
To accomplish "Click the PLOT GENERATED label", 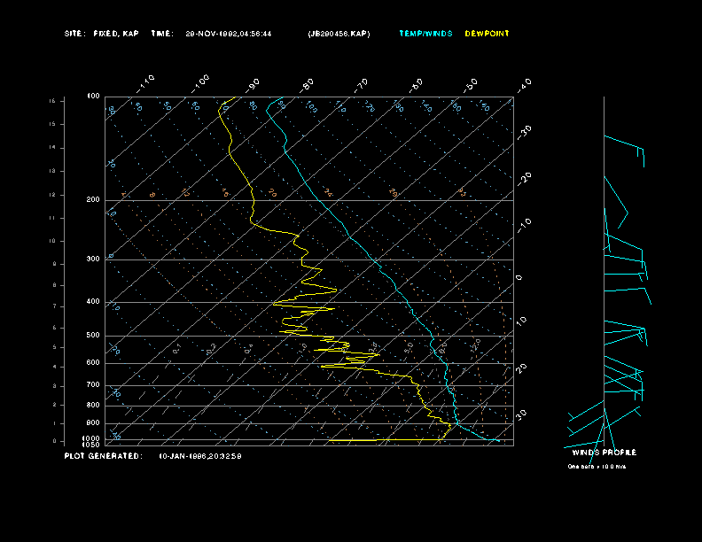I will click(103, 456).
